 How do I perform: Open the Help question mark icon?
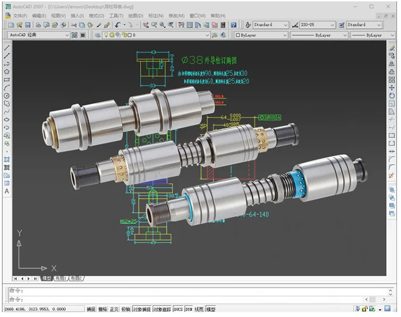click(233, 25)
